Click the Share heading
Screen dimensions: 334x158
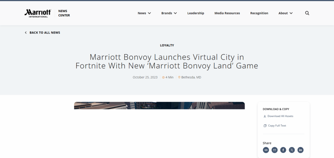[267, 143]
